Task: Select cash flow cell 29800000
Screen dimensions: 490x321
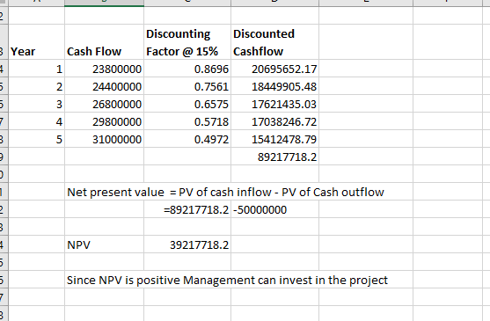Action: point(104,121)
